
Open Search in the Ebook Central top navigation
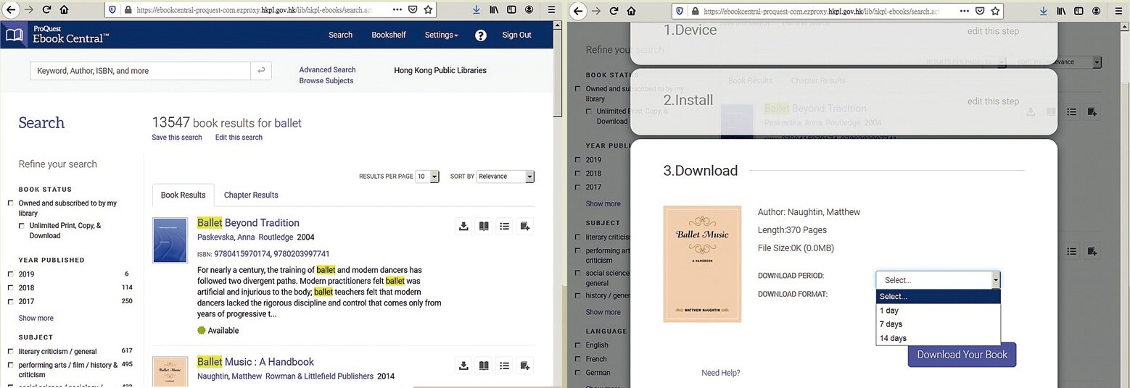click(340, 35)
